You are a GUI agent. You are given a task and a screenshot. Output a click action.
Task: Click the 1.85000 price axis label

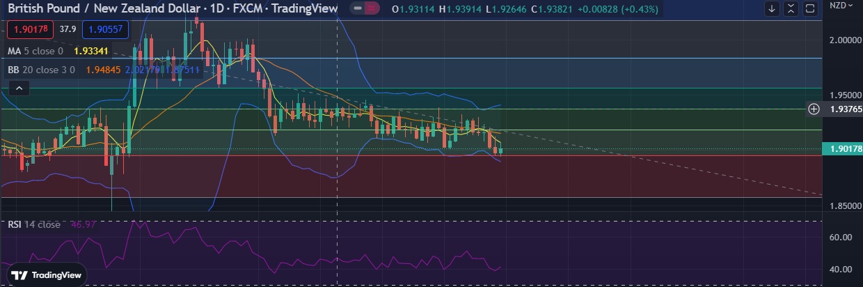[x=844, y=206]
